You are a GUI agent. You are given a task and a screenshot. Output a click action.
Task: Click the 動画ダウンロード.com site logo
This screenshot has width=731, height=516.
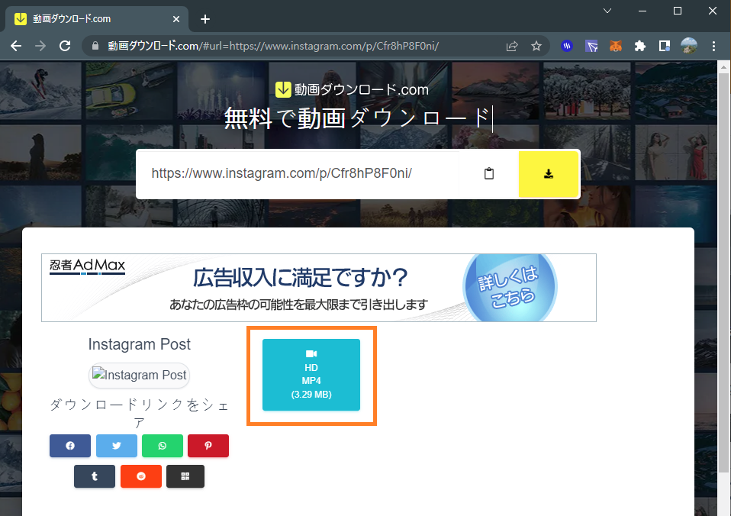(x=352, y=89)
